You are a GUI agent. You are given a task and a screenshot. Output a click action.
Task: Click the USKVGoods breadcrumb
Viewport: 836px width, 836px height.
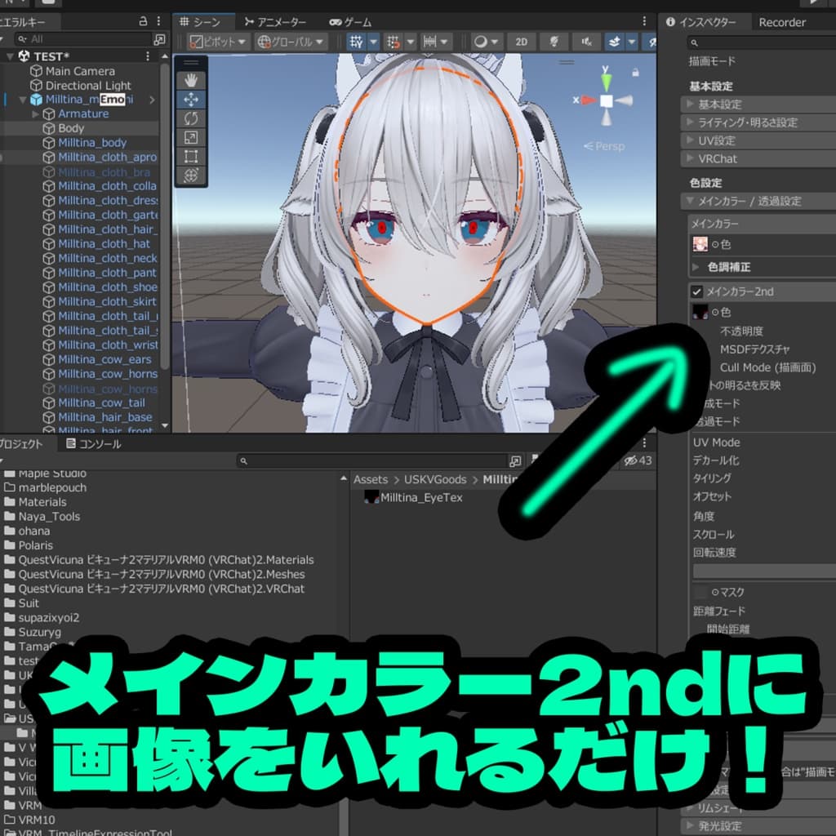click(435, 479)
